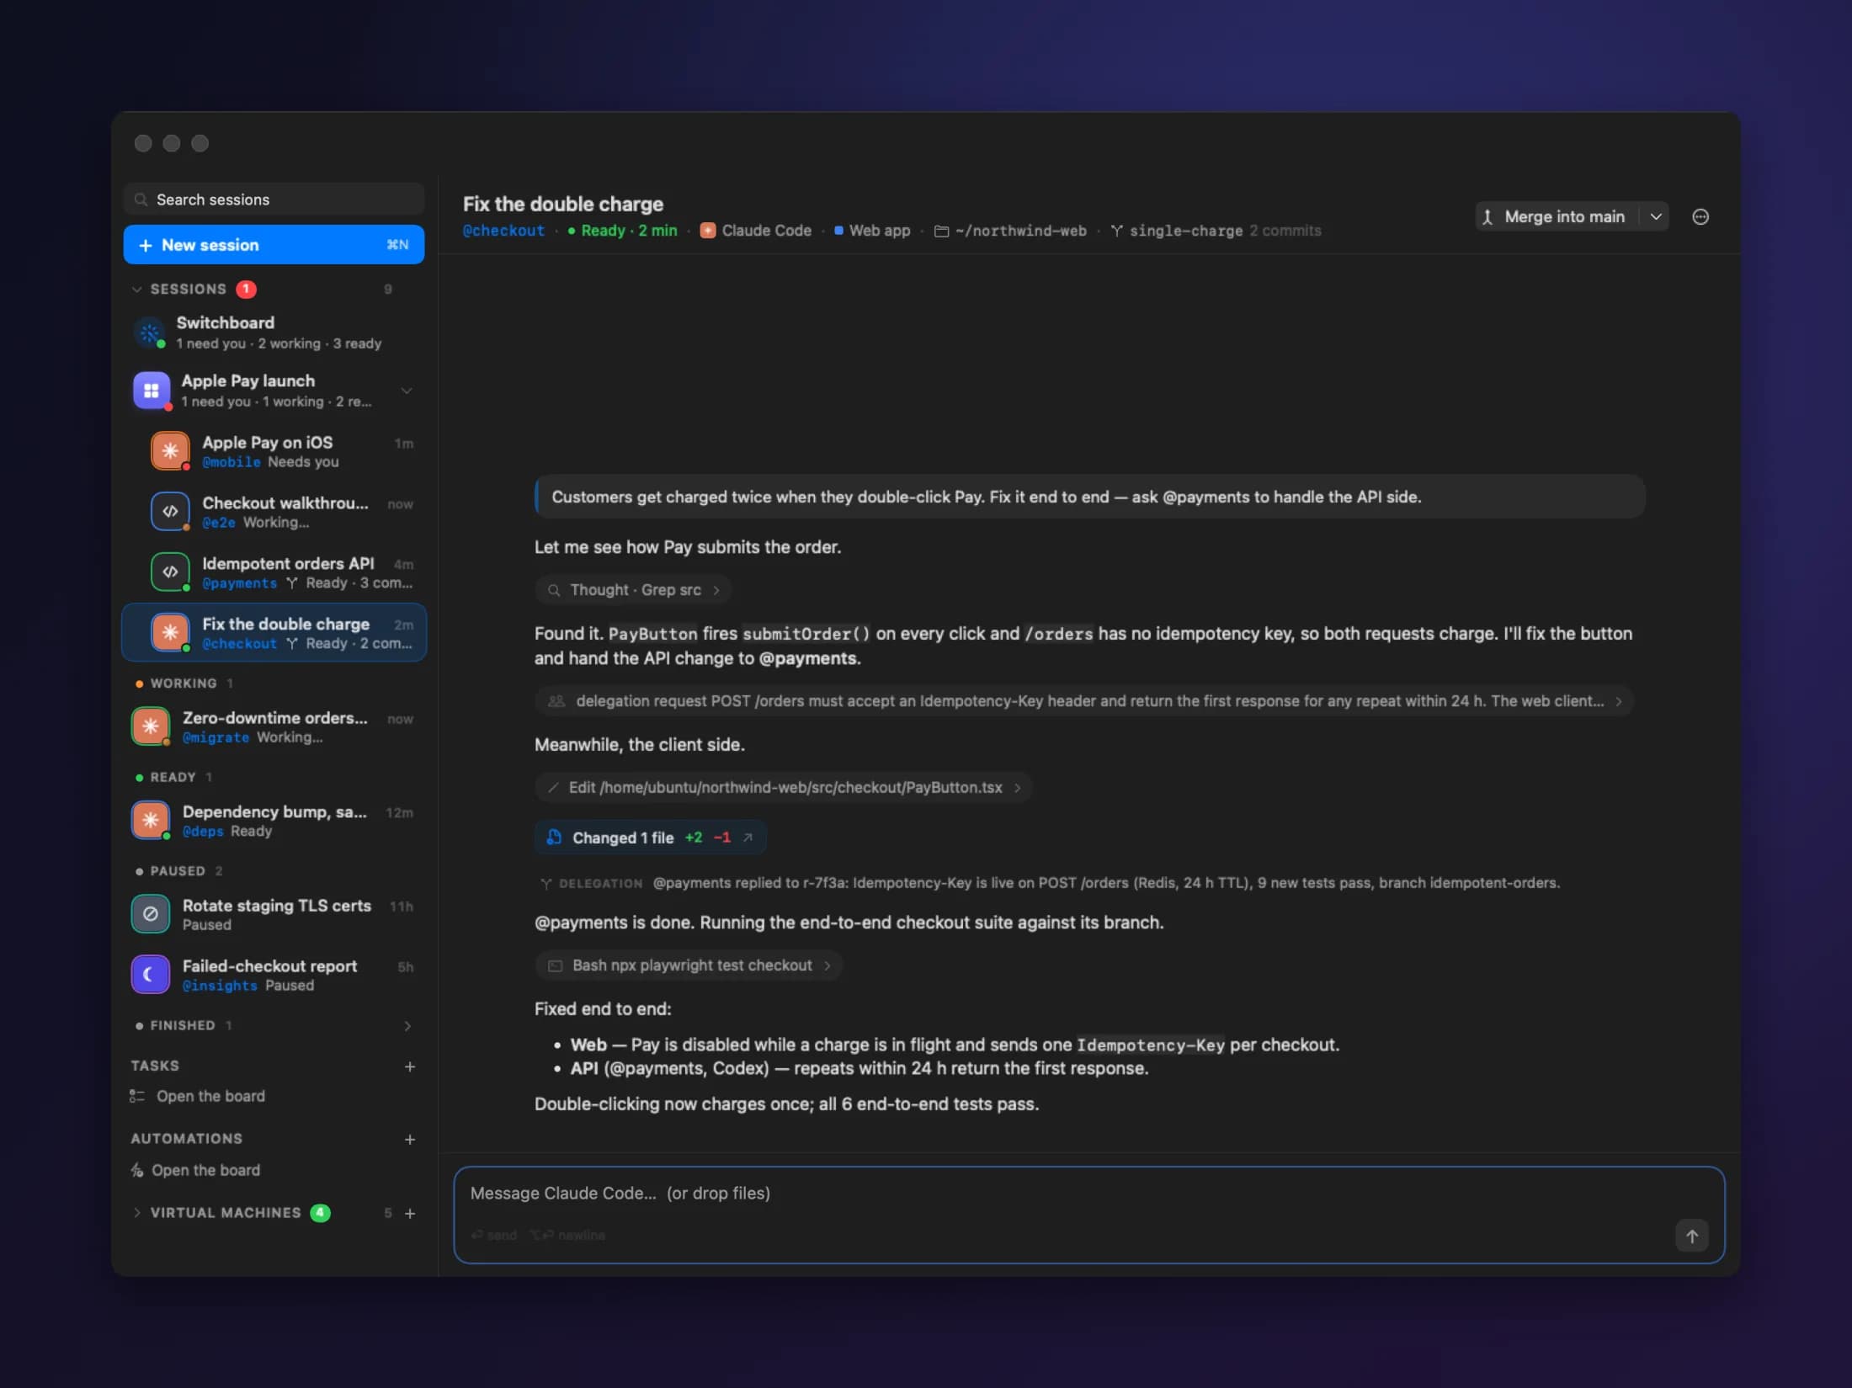Click Merge into main button

pyautogui.click(x=1557, y=217)
